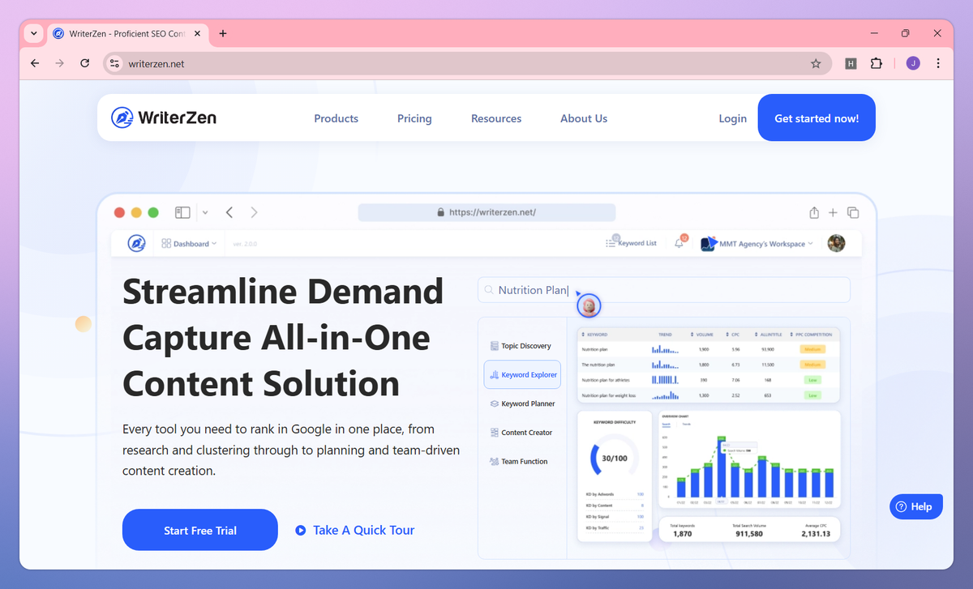Screen dimensions: 973x589
Task: Close the WriterZen tab
Action: [x=199, y=33]
